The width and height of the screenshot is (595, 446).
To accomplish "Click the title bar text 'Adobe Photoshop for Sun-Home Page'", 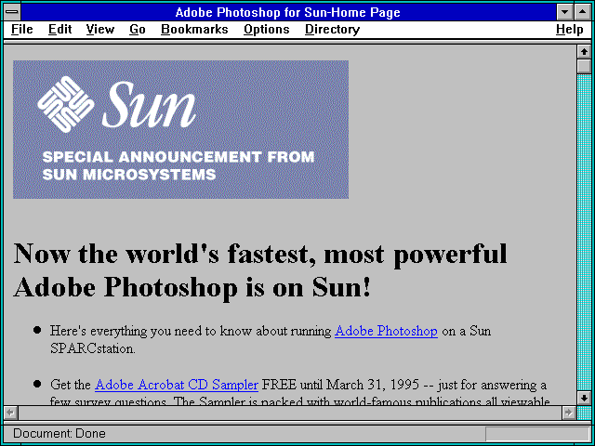I will [x=287, y=12].
